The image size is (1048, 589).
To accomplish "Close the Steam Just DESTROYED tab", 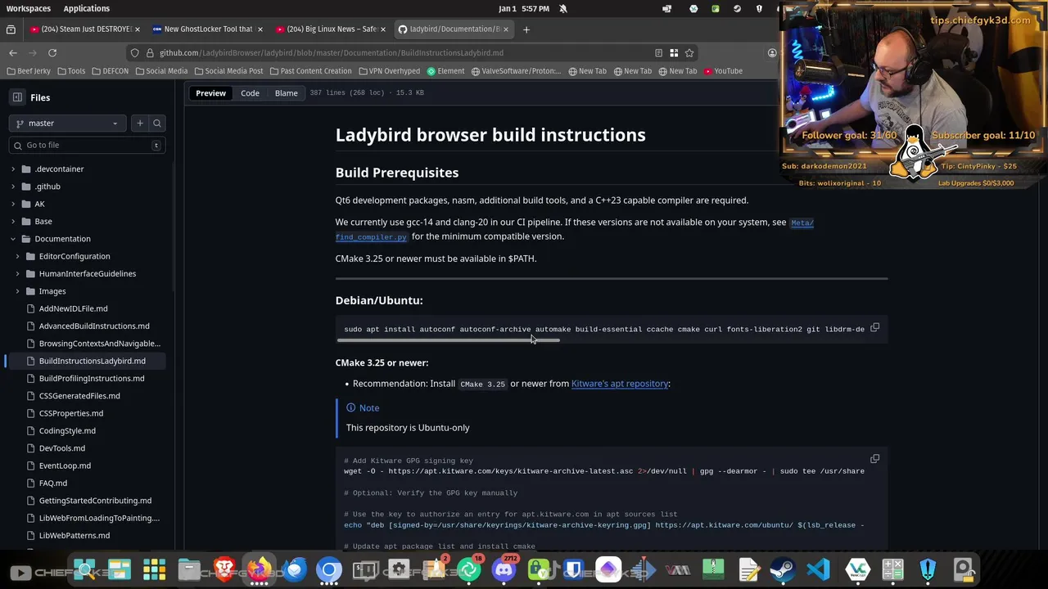I will click(137, 29).
